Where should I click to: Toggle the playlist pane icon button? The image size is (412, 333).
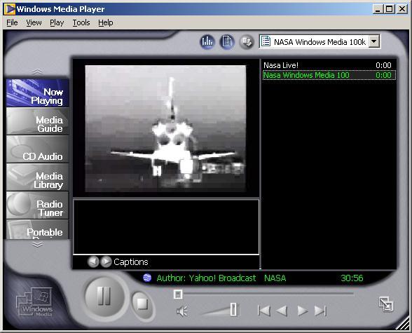coord(226,41)
